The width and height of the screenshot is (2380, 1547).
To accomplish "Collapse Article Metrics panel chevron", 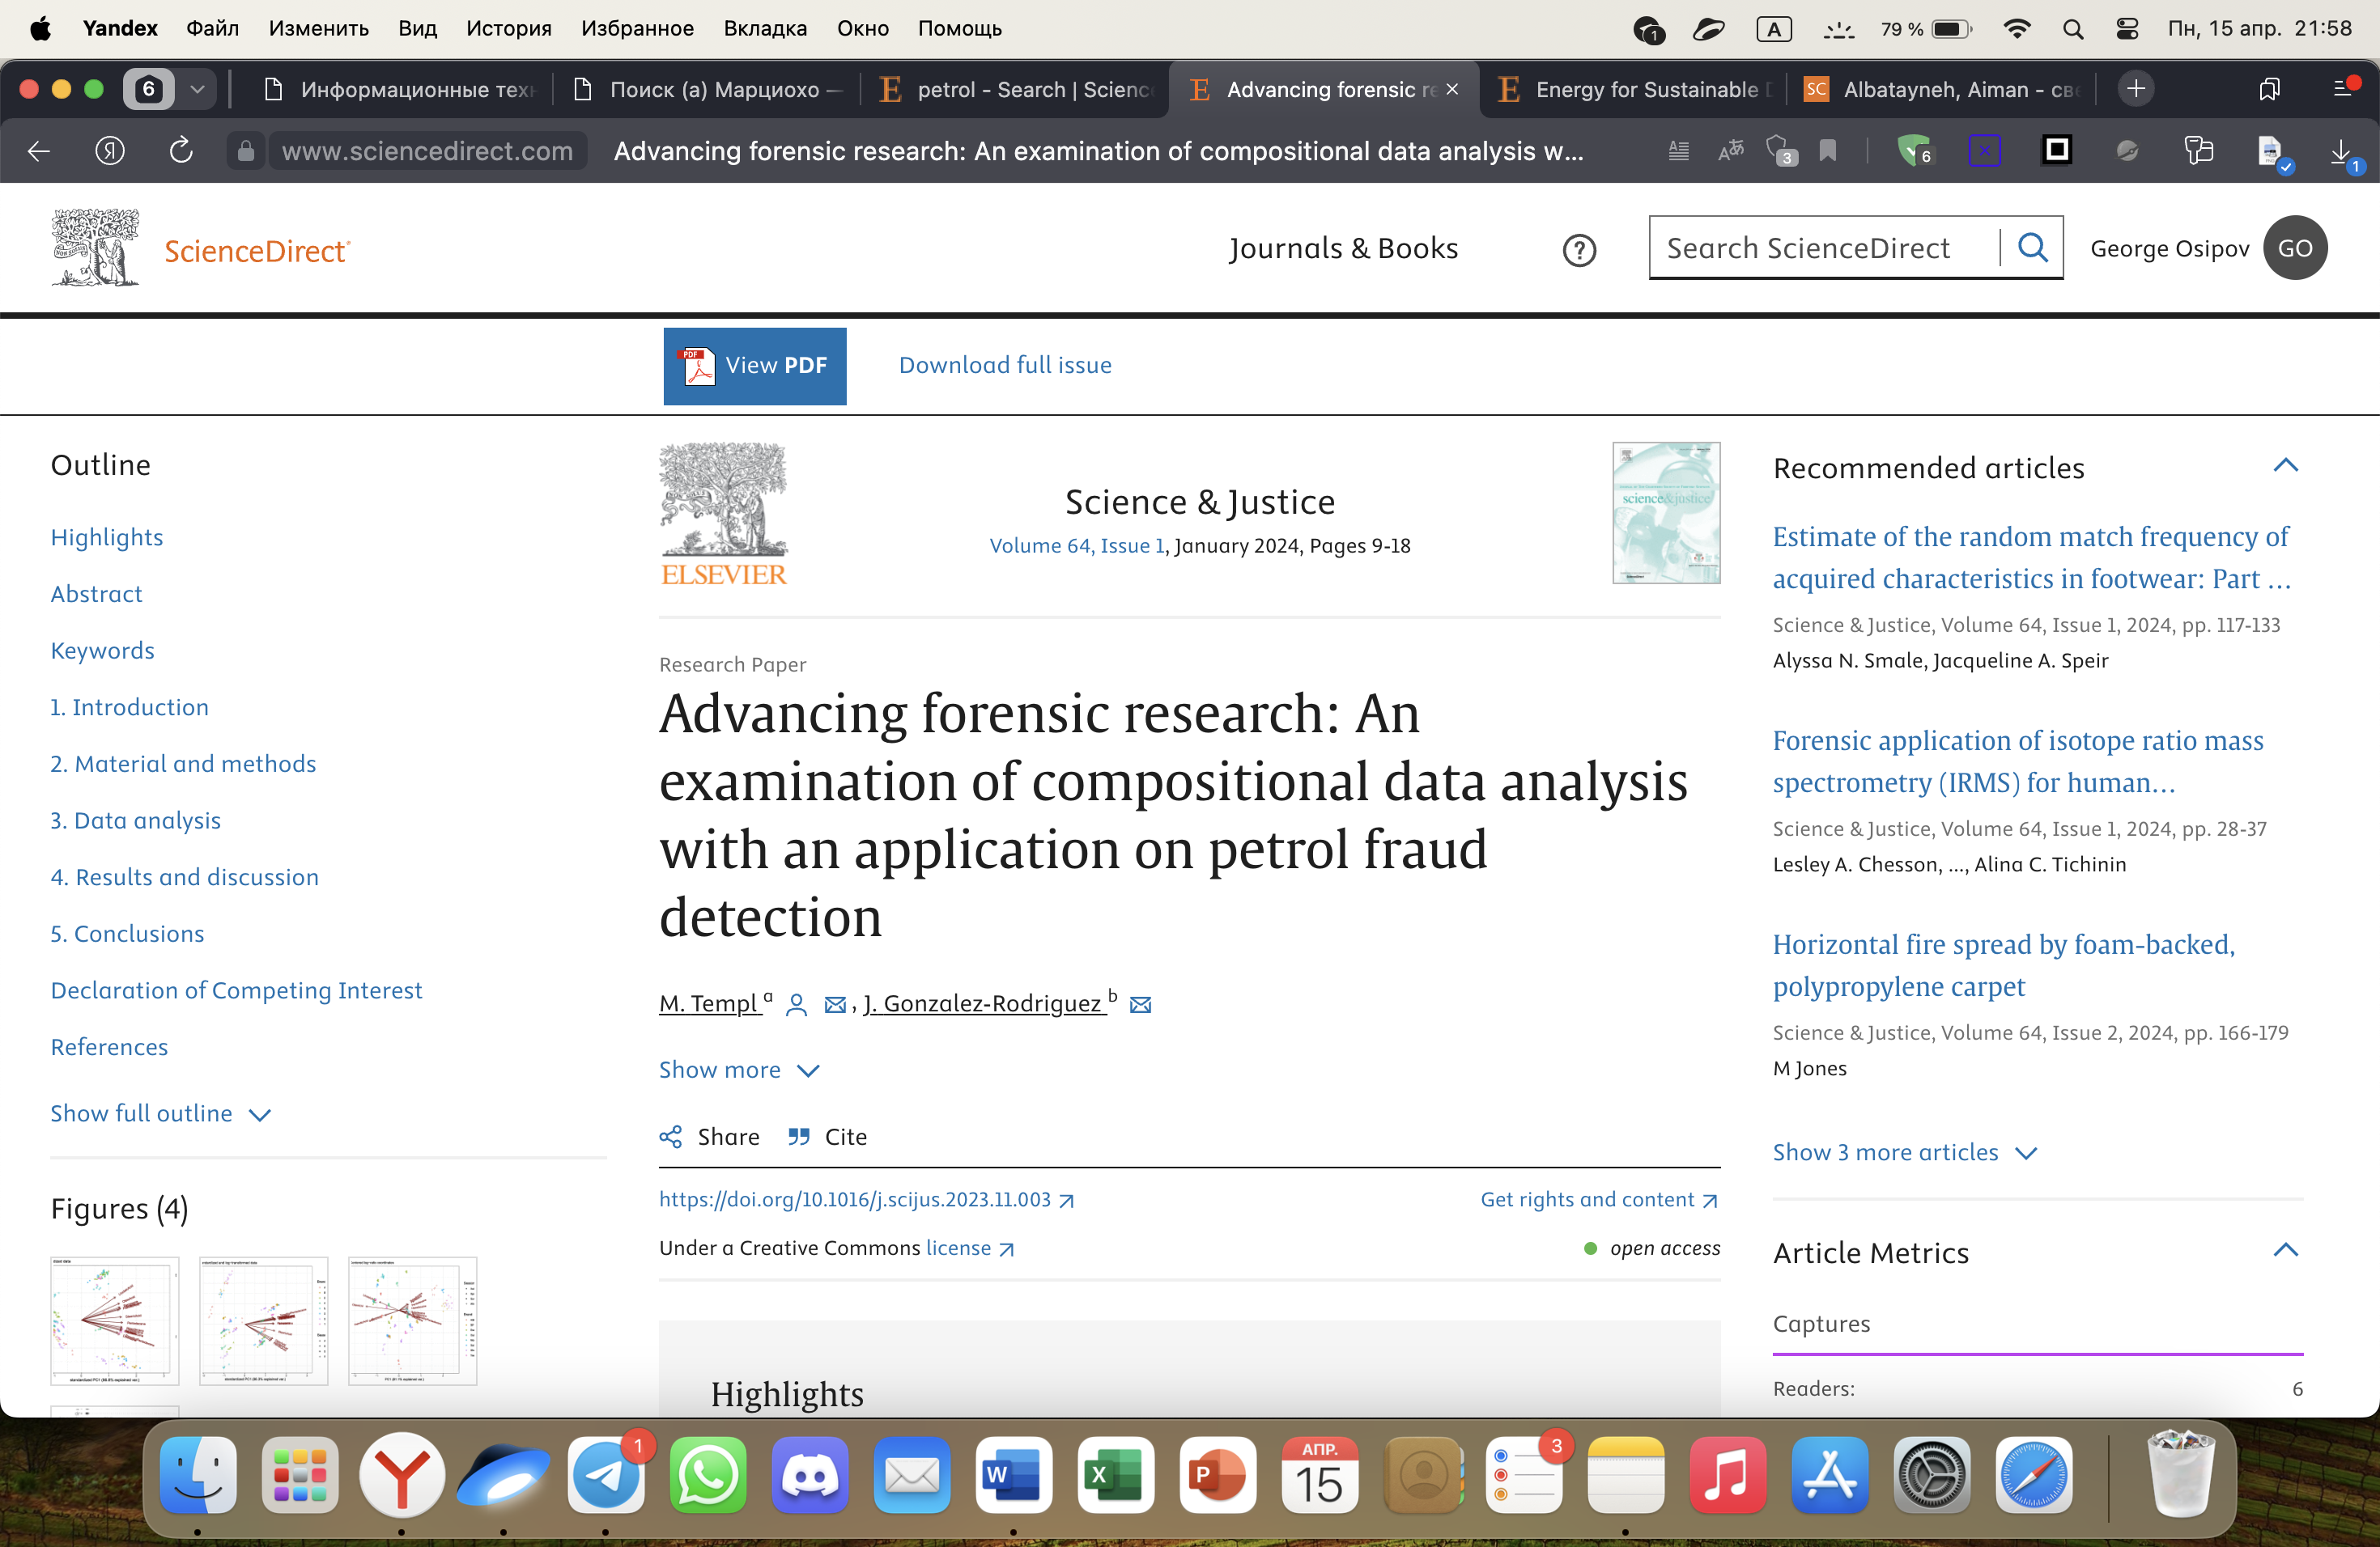I will (2285, 1251).
